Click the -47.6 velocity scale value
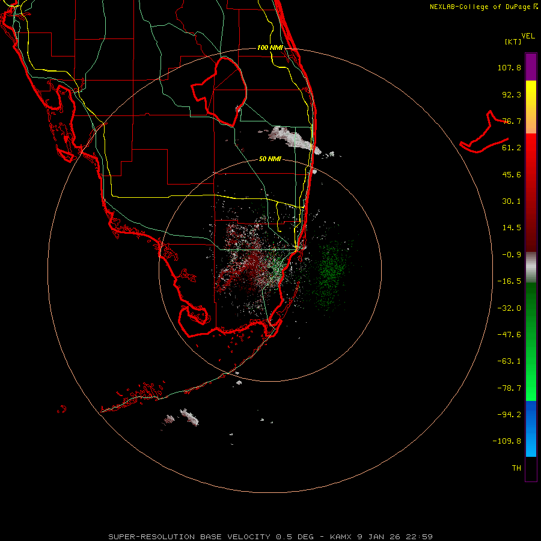 click(509, 335)
